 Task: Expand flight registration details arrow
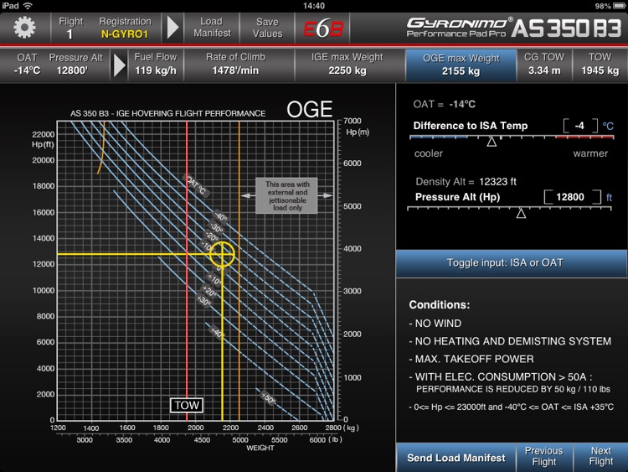pyautogui.click(x=172, y=28)
